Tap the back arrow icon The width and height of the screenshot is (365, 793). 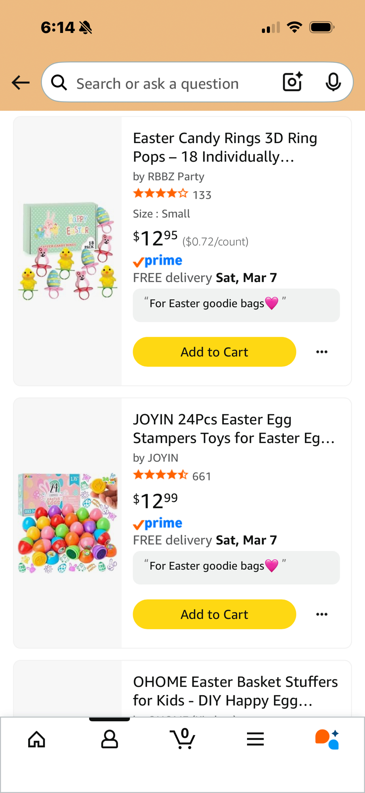[21, 82]
